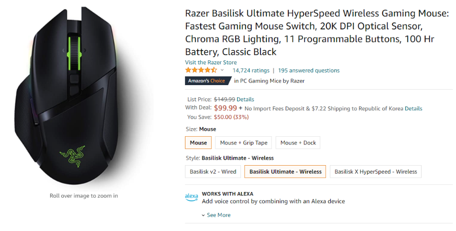The height and width of the screenshot is (231, 456).
Task: Visit the Razer Store link
Action: 211,62
